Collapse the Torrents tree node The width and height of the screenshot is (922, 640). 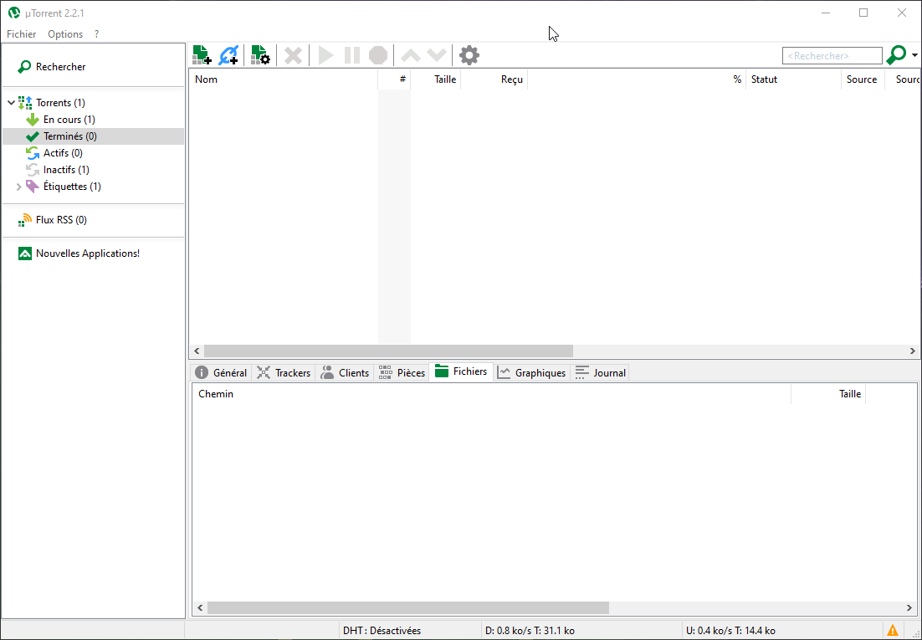click(x=11, y=103)
